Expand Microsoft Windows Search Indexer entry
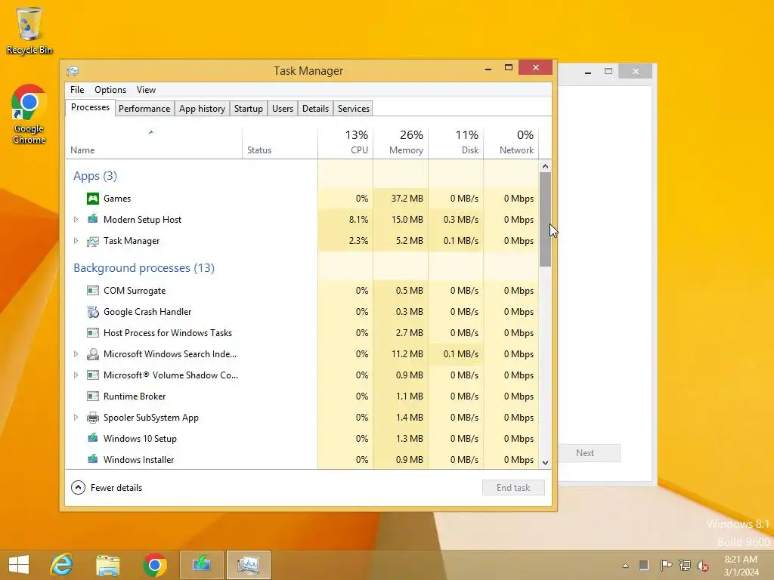The width and height of the screenshot is (774, 580). tap(76, 353)
